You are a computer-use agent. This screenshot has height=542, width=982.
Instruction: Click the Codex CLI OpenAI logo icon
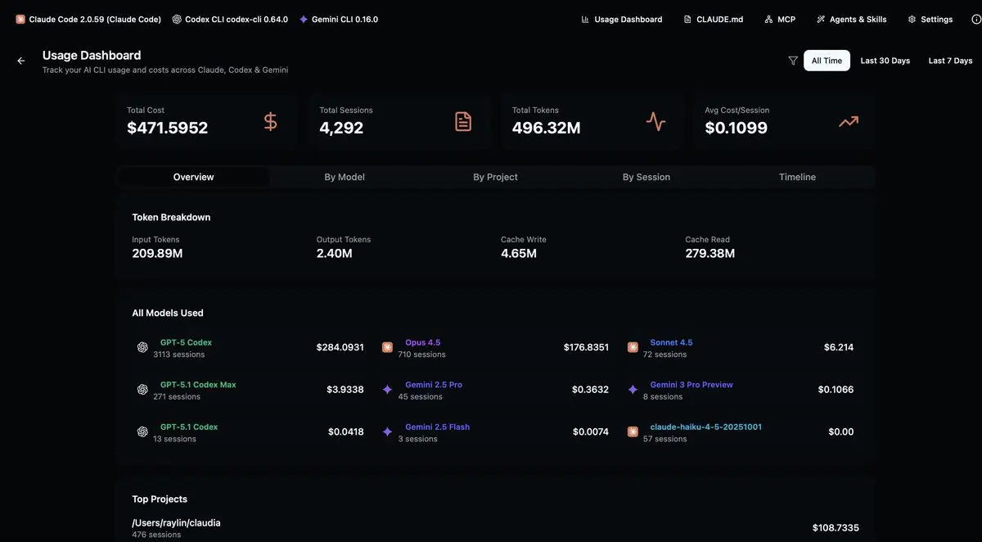coord(177,19)
